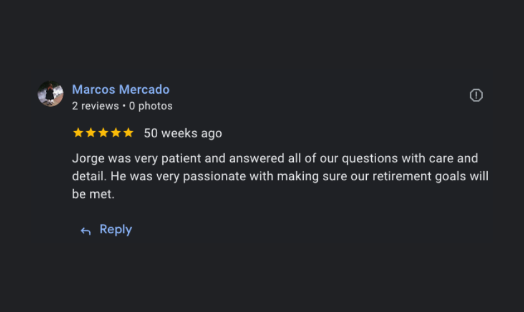Click the "0 photos" count text
The height and width of the screenshot is (312, 524).
tap(151, 106)
